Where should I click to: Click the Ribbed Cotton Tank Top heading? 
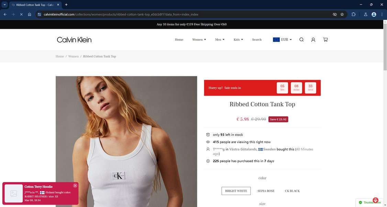pyautogui.click(x=262, y=104)
